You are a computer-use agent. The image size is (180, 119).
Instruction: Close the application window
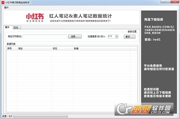click(175, 2)
